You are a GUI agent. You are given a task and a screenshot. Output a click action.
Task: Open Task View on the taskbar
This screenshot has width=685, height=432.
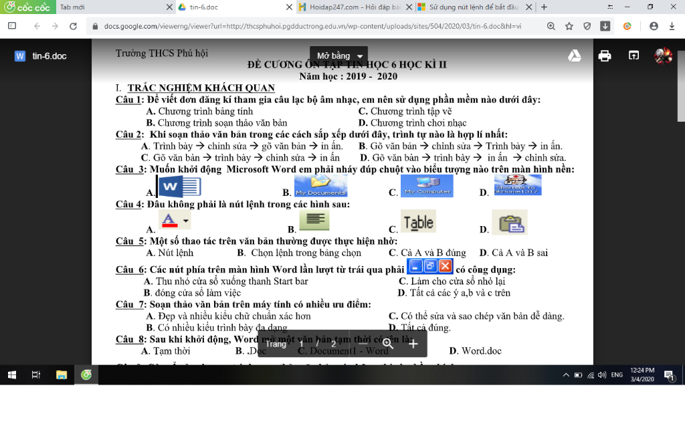point(36,374)
